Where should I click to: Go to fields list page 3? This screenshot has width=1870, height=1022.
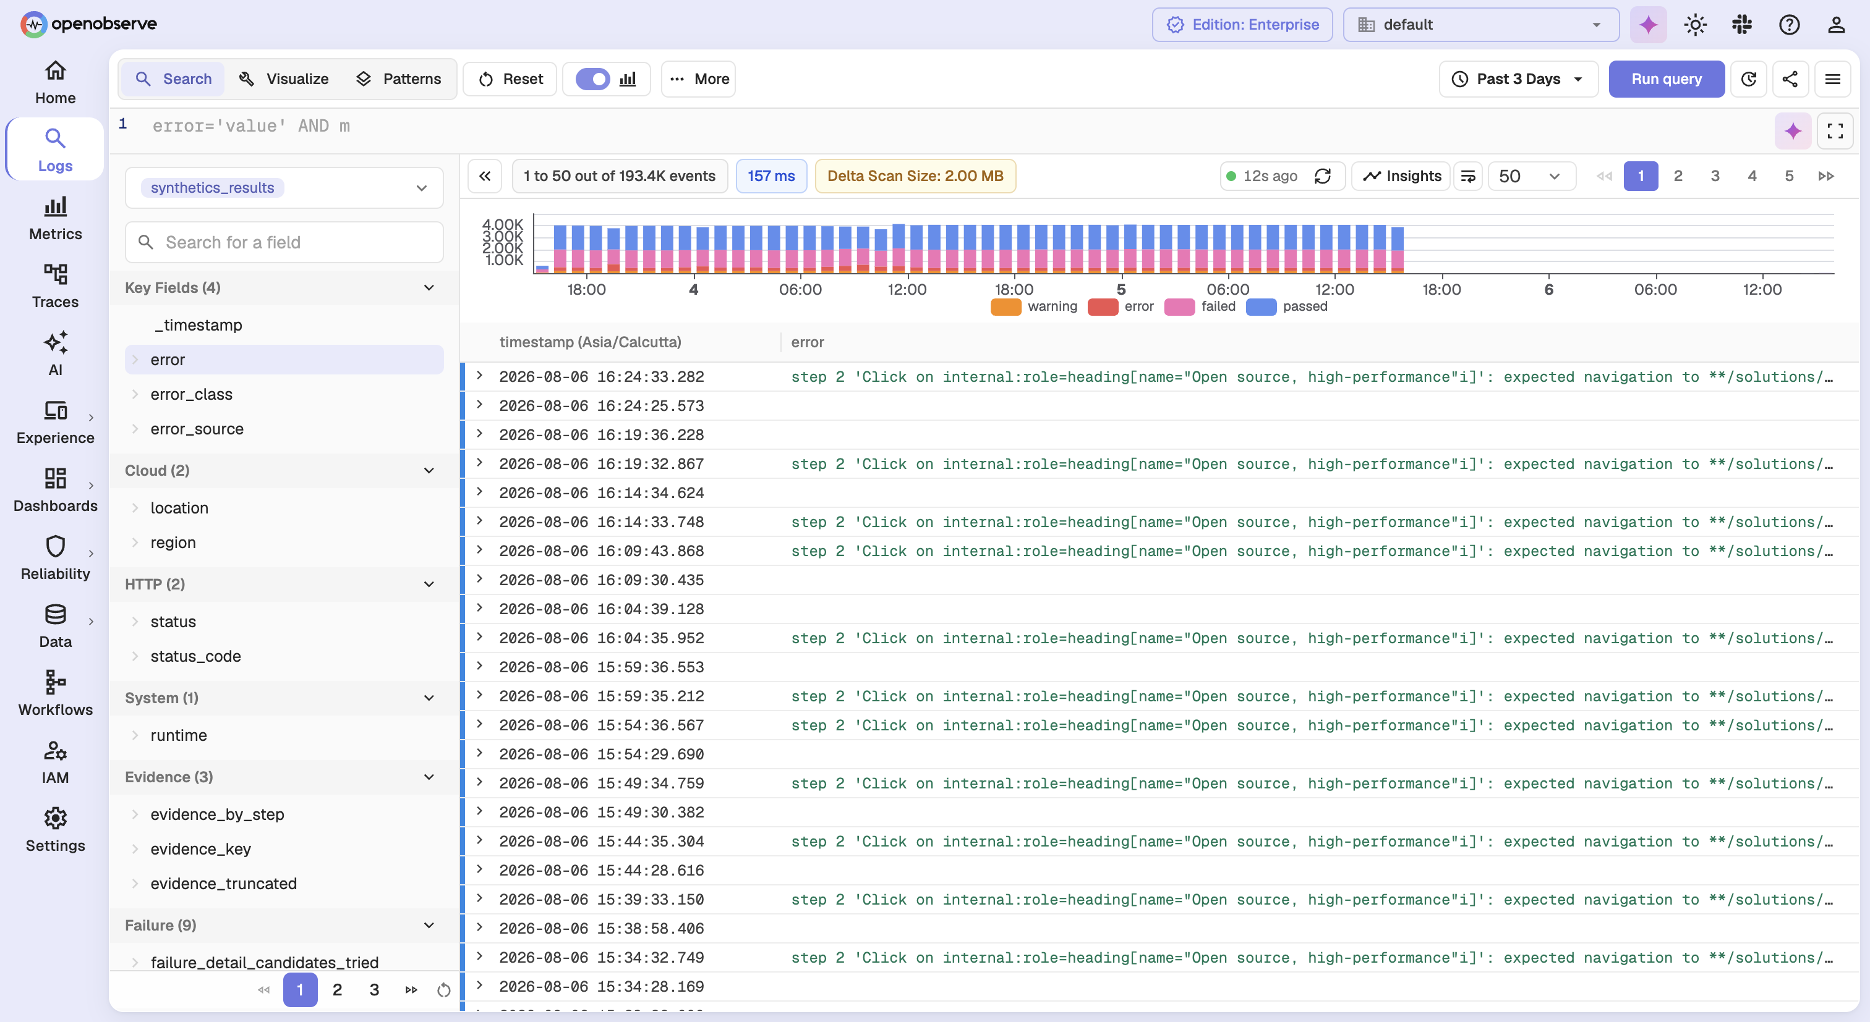coord(374,990)
